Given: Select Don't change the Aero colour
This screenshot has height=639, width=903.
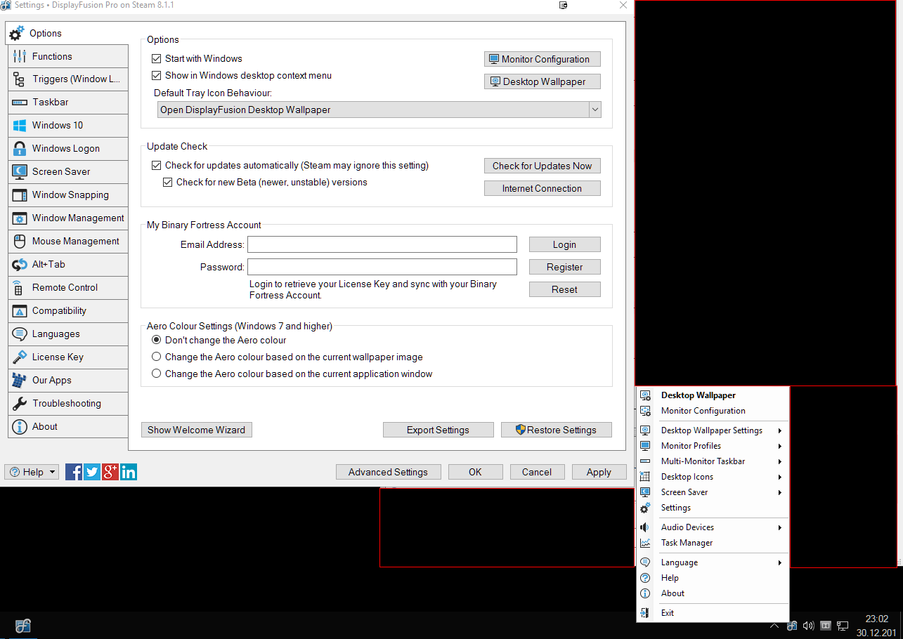Looking at the screenshot, I should pos(157,341).
